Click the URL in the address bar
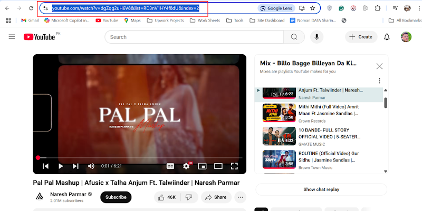Viewport: 422px width, 211px height. point(126,8)
